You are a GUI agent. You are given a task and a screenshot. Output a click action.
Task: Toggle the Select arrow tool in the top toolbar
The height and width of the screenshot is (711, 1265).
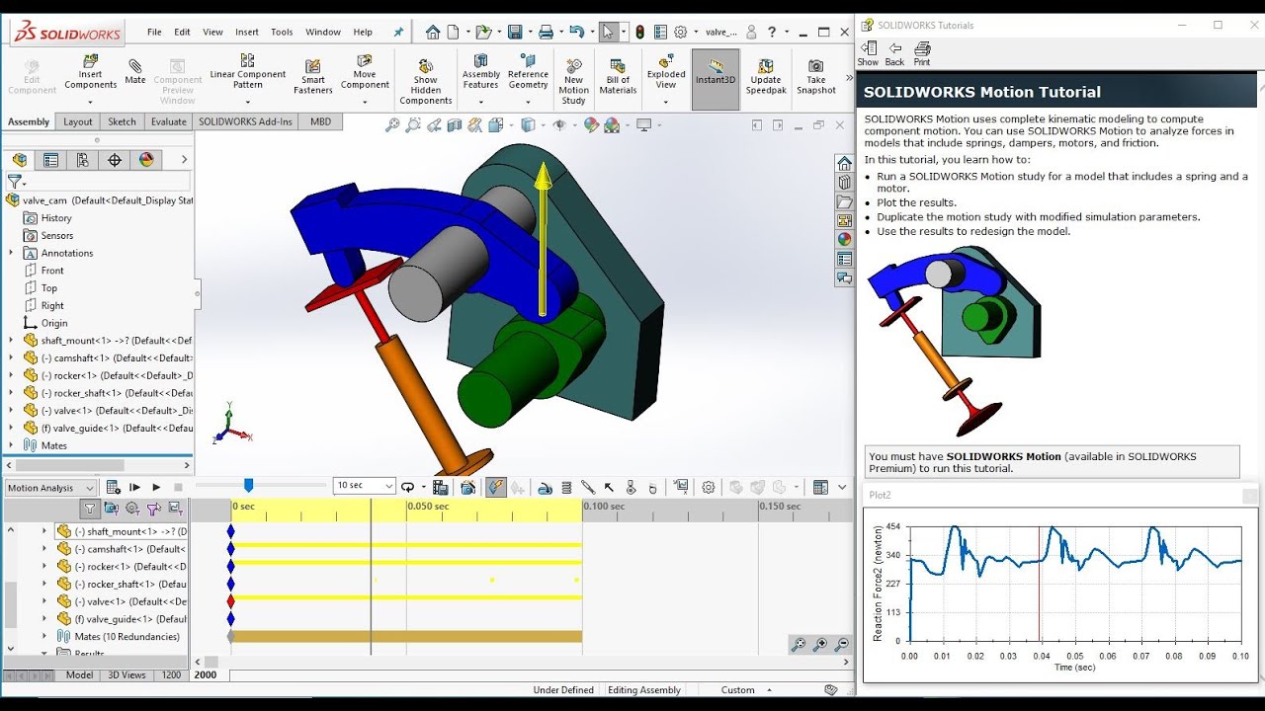607,32
